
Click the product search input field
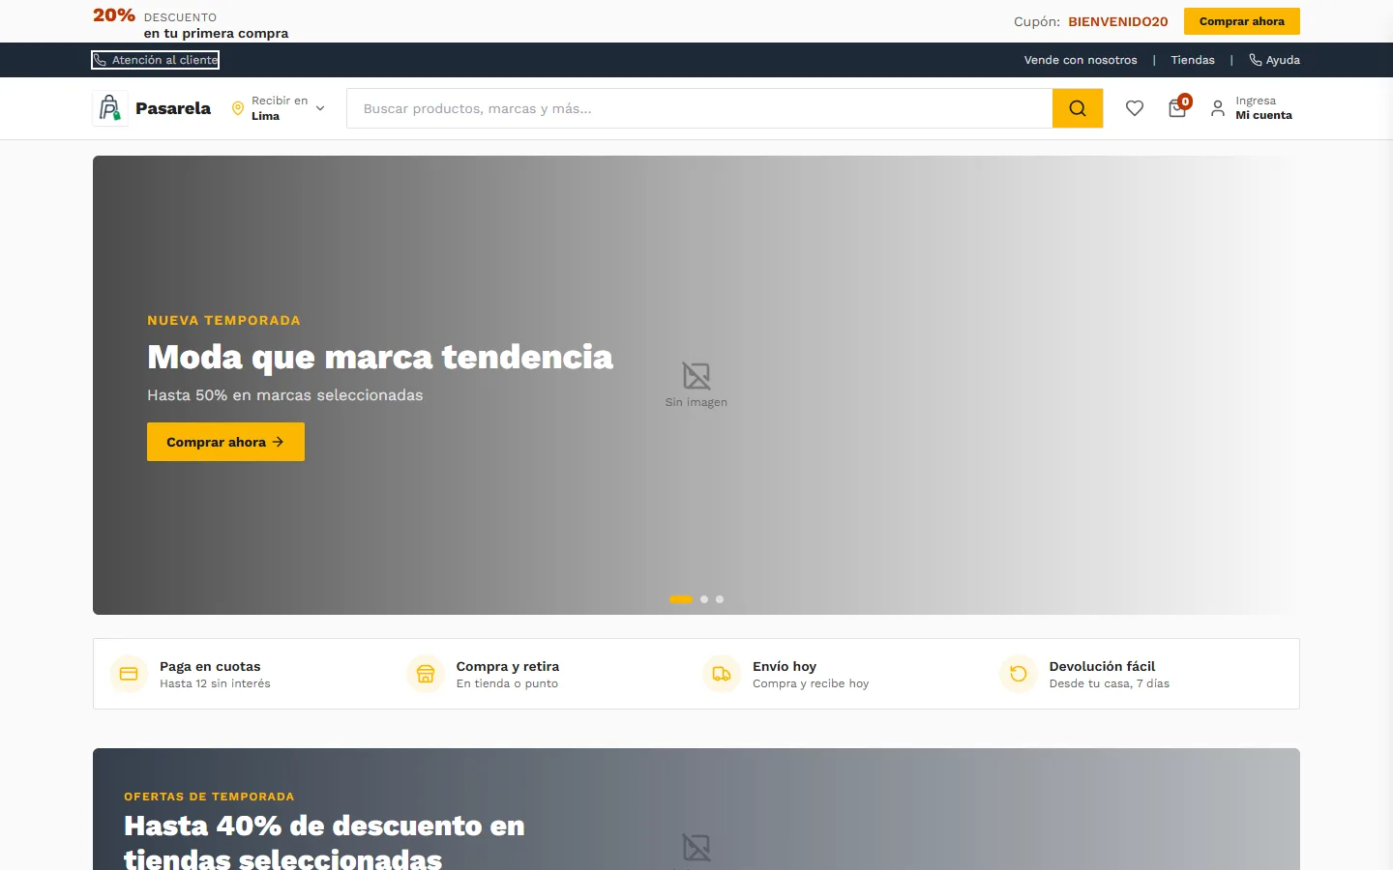coord(699,108)
